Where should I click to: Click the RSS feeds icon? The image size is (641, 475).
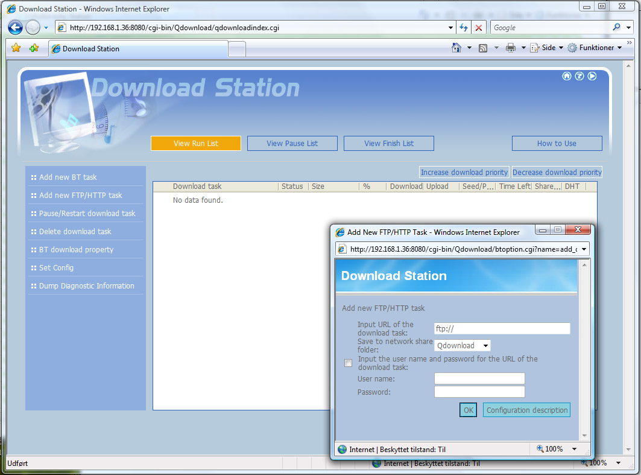pyautogui.click(x=483, y=48)
